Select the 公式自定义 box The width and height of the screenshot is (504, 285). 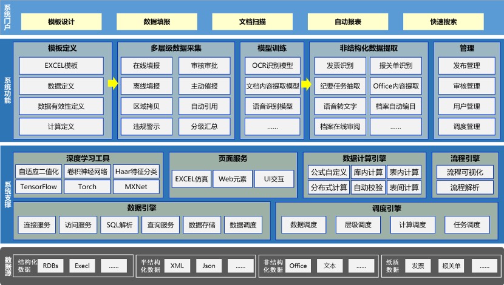pyautogui.click(x=329, y=172)
